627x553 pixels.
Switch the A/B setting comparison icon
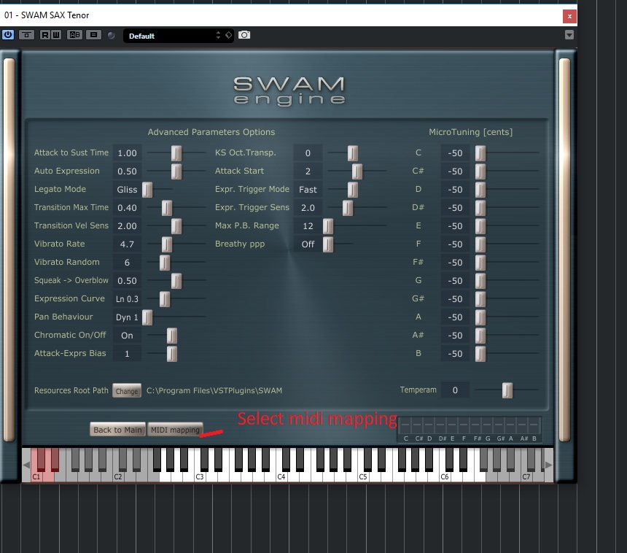pos(75,34)
